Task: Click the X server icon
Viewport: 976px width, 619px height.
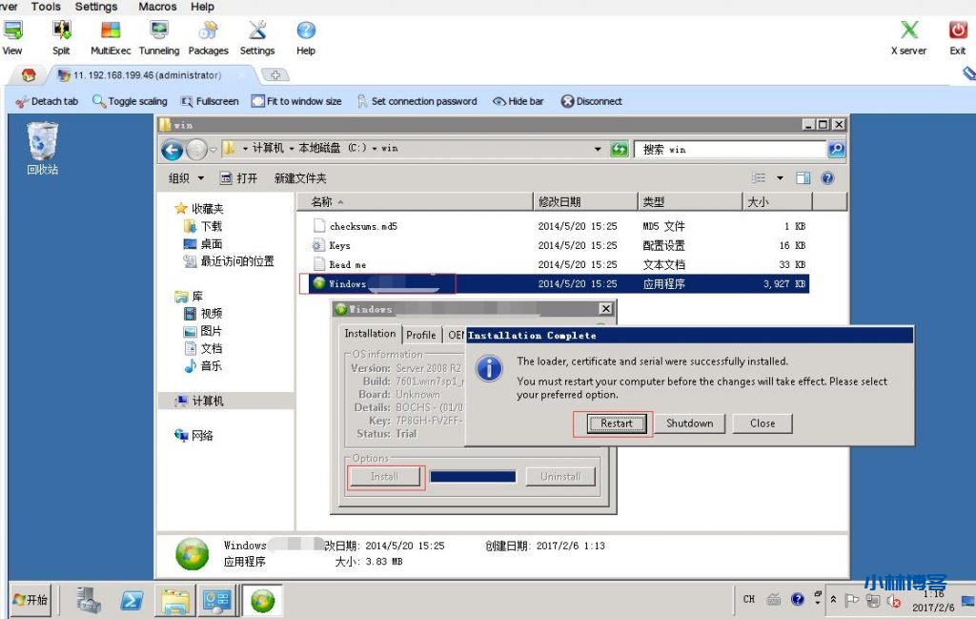Action: click(908, 36)
